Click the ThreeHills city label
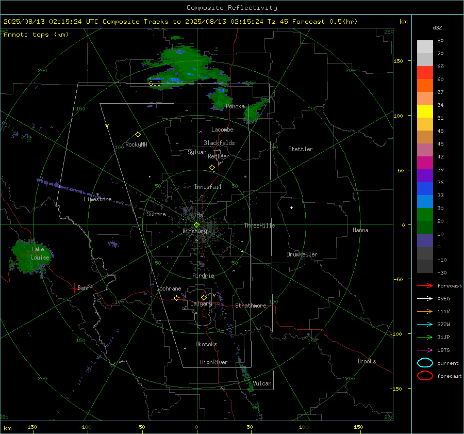The width and height of the screenshot is (464, 434). tap(259, 226)
